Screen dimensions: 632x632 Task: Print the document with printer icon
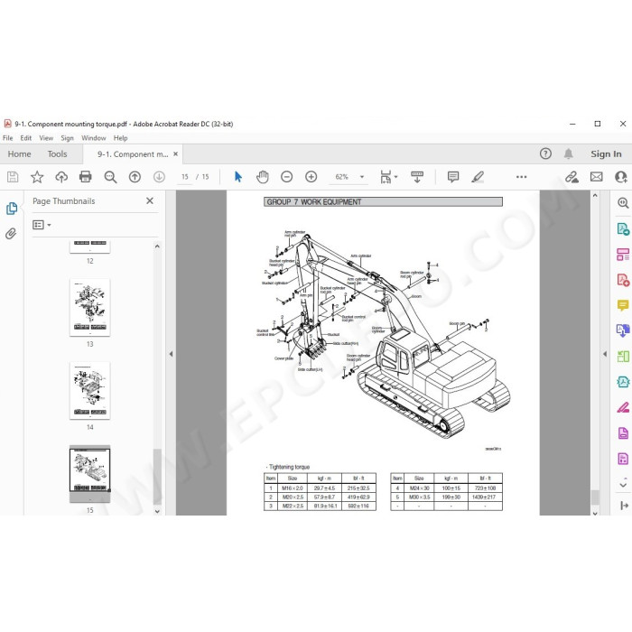(x=86, y=177)
